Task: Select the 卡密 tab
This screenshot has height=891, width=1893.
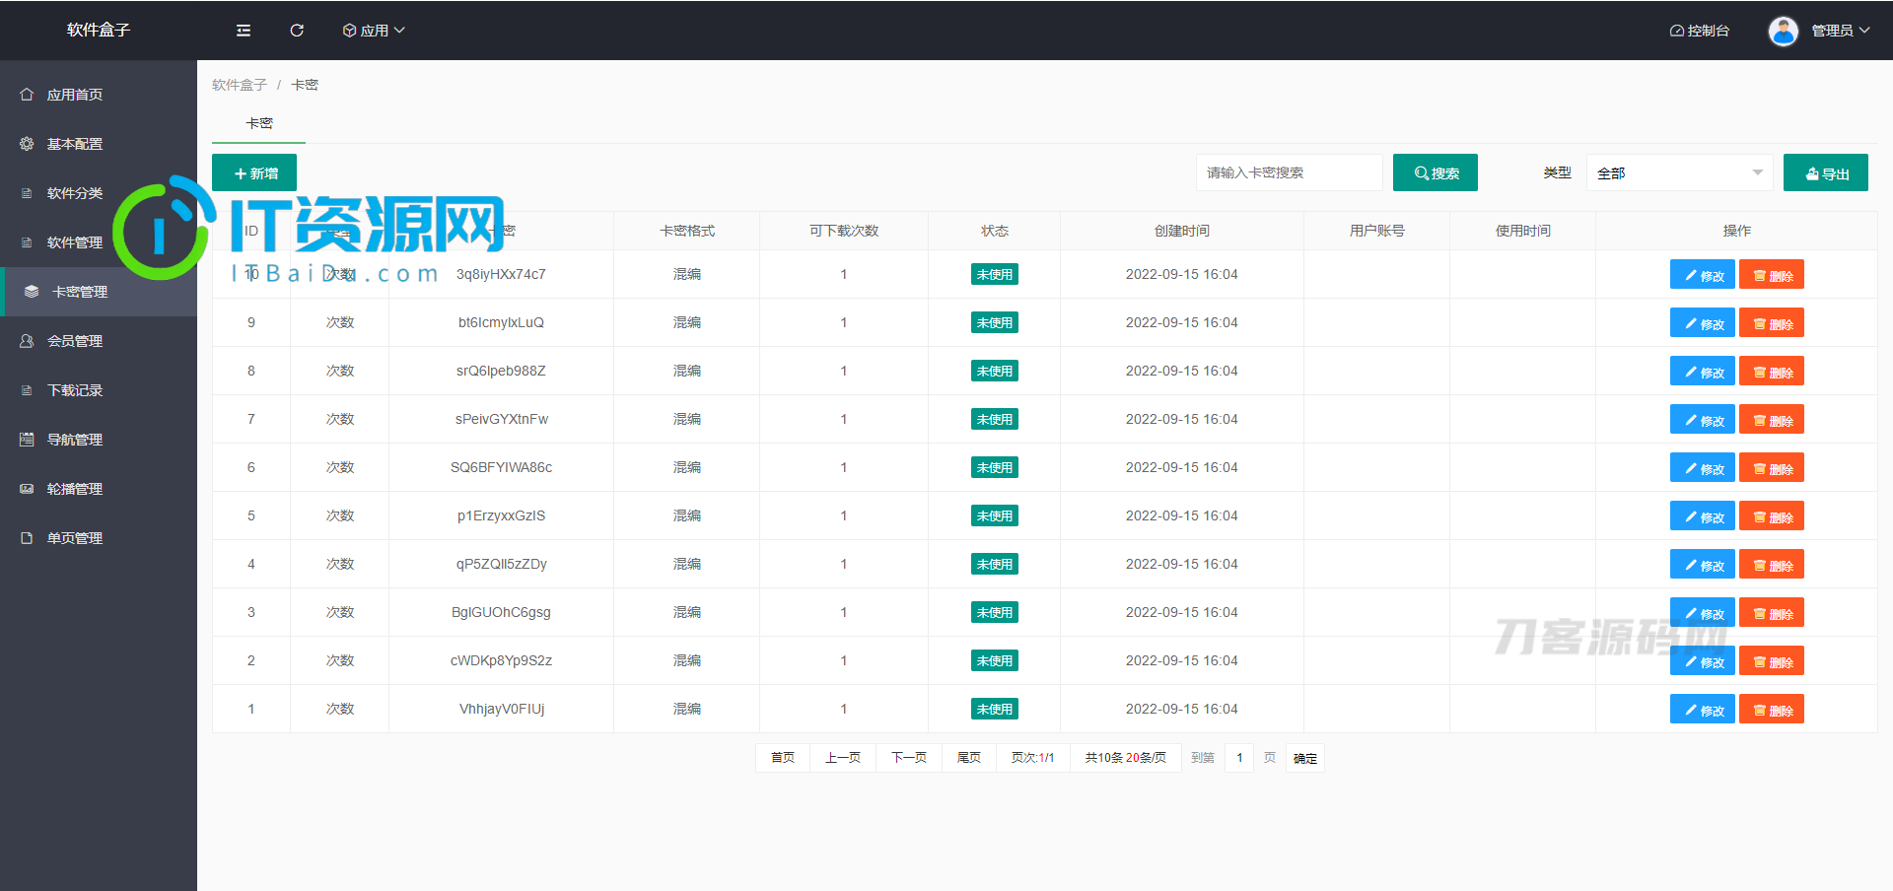Action: click(x=259, y=123)
